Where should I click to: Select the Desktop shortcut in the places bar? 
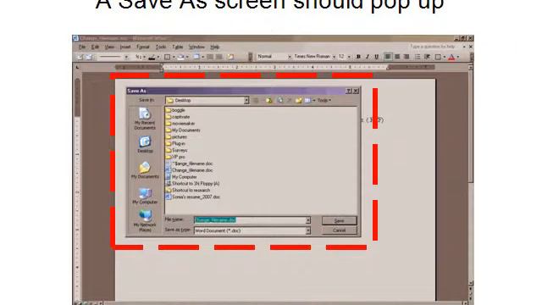(x=145, y=145)
